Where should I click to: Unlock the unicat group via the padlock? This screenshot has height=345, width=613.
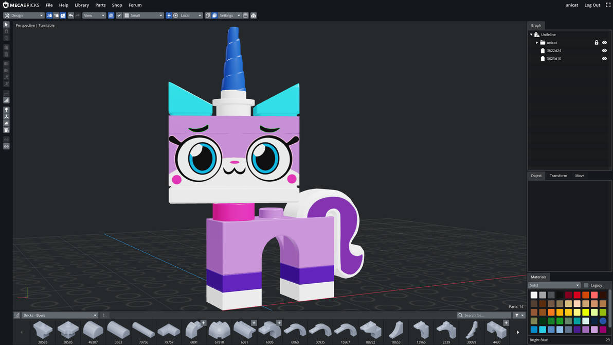tap(597, 43)
